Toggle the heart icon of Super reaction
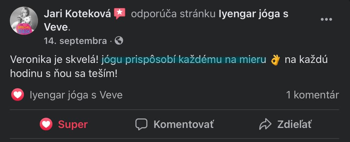 (x=46, y=124)
